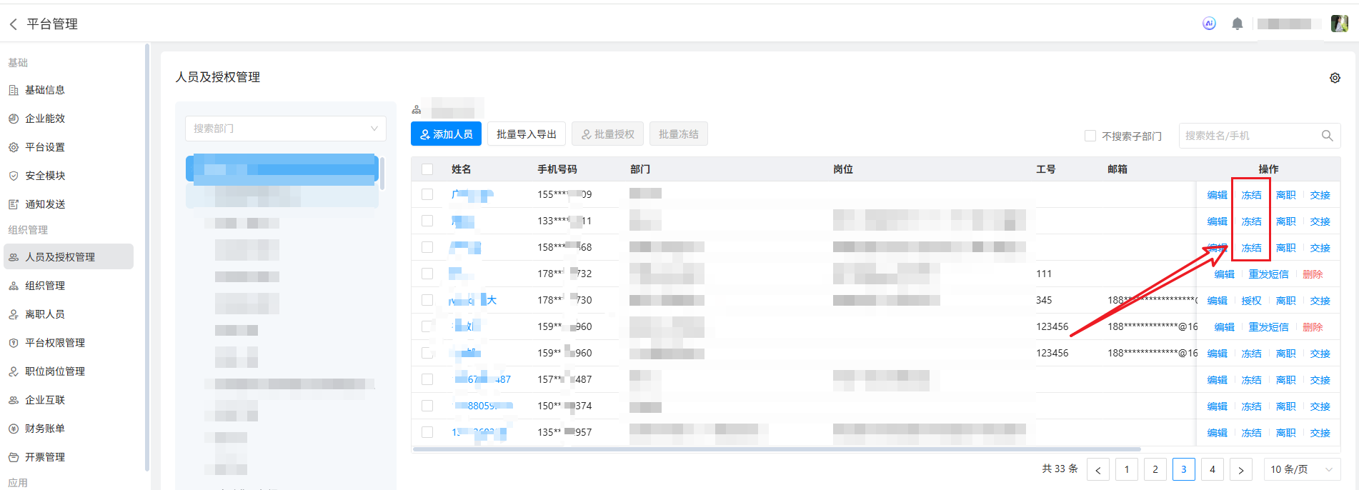Click the 添加人员 button

pyautogui.click(x=446, y=134)
